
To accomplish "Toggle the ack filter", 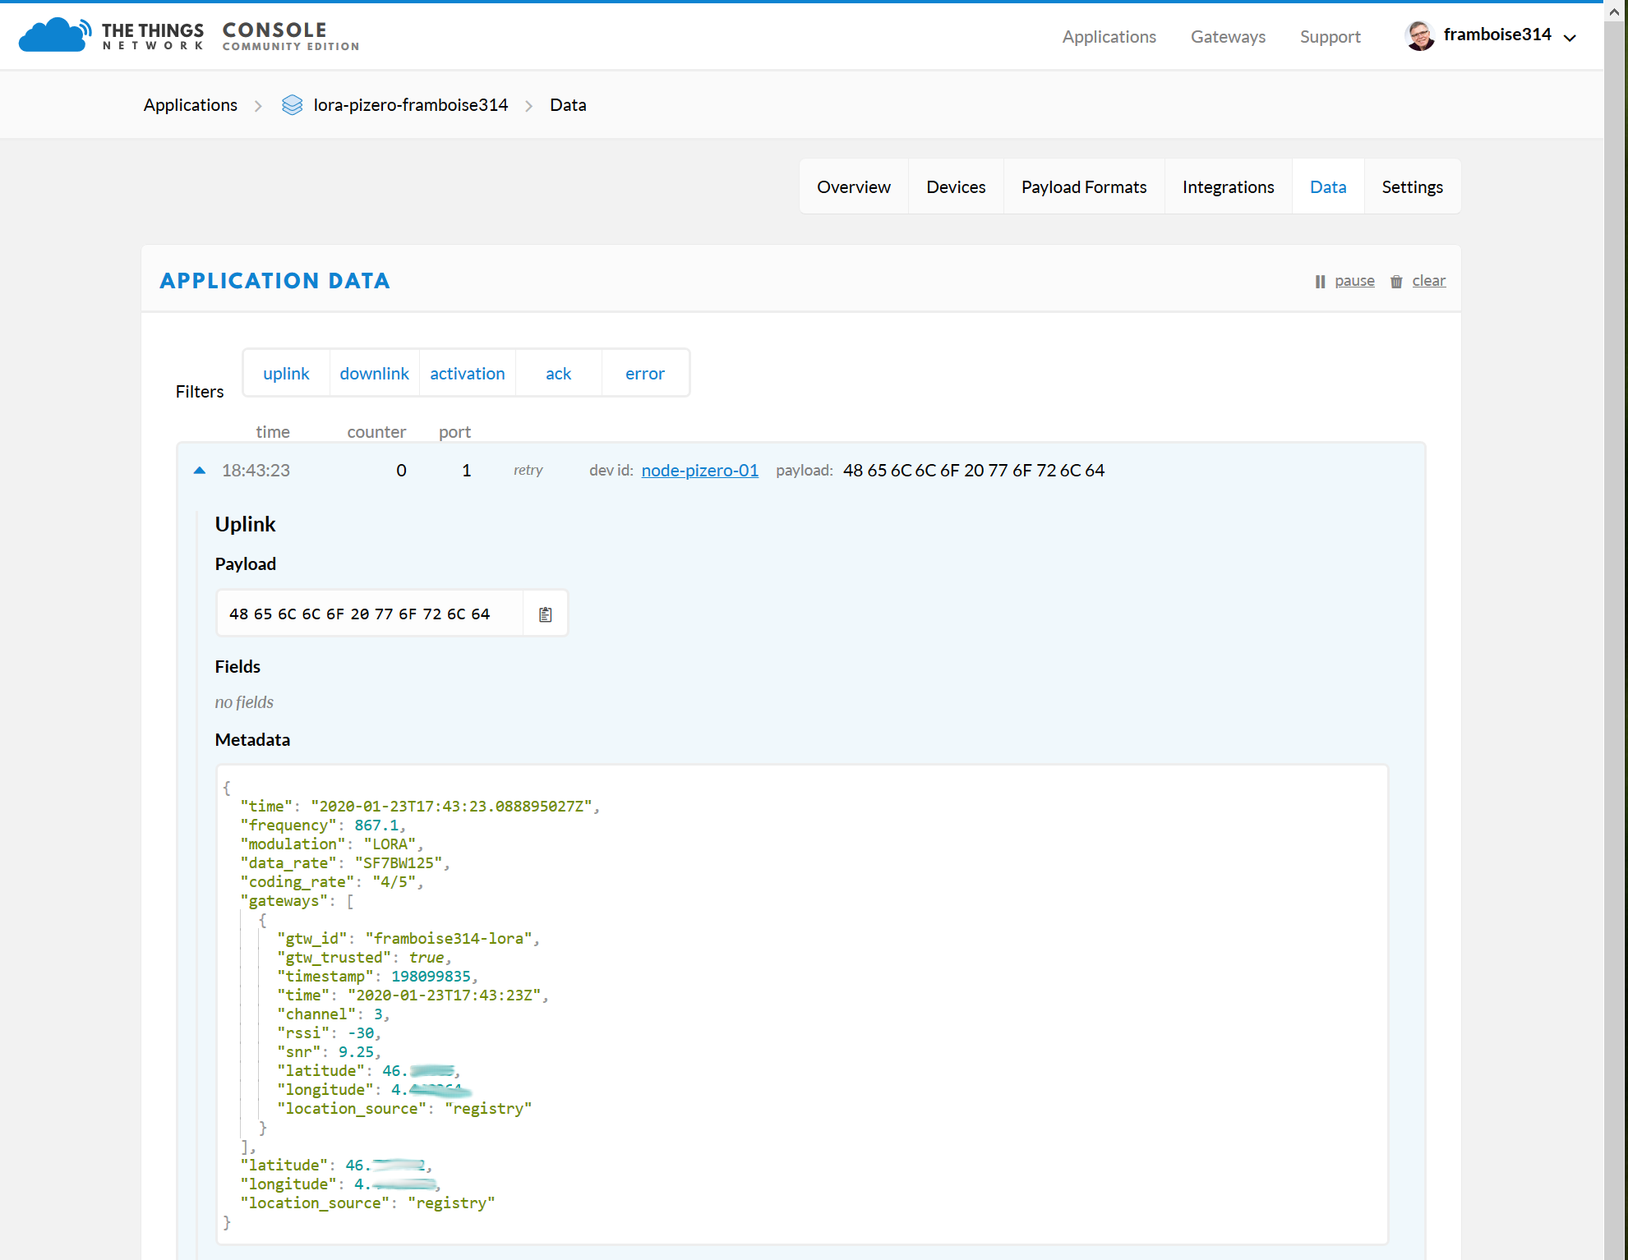I will coord(558,374).
